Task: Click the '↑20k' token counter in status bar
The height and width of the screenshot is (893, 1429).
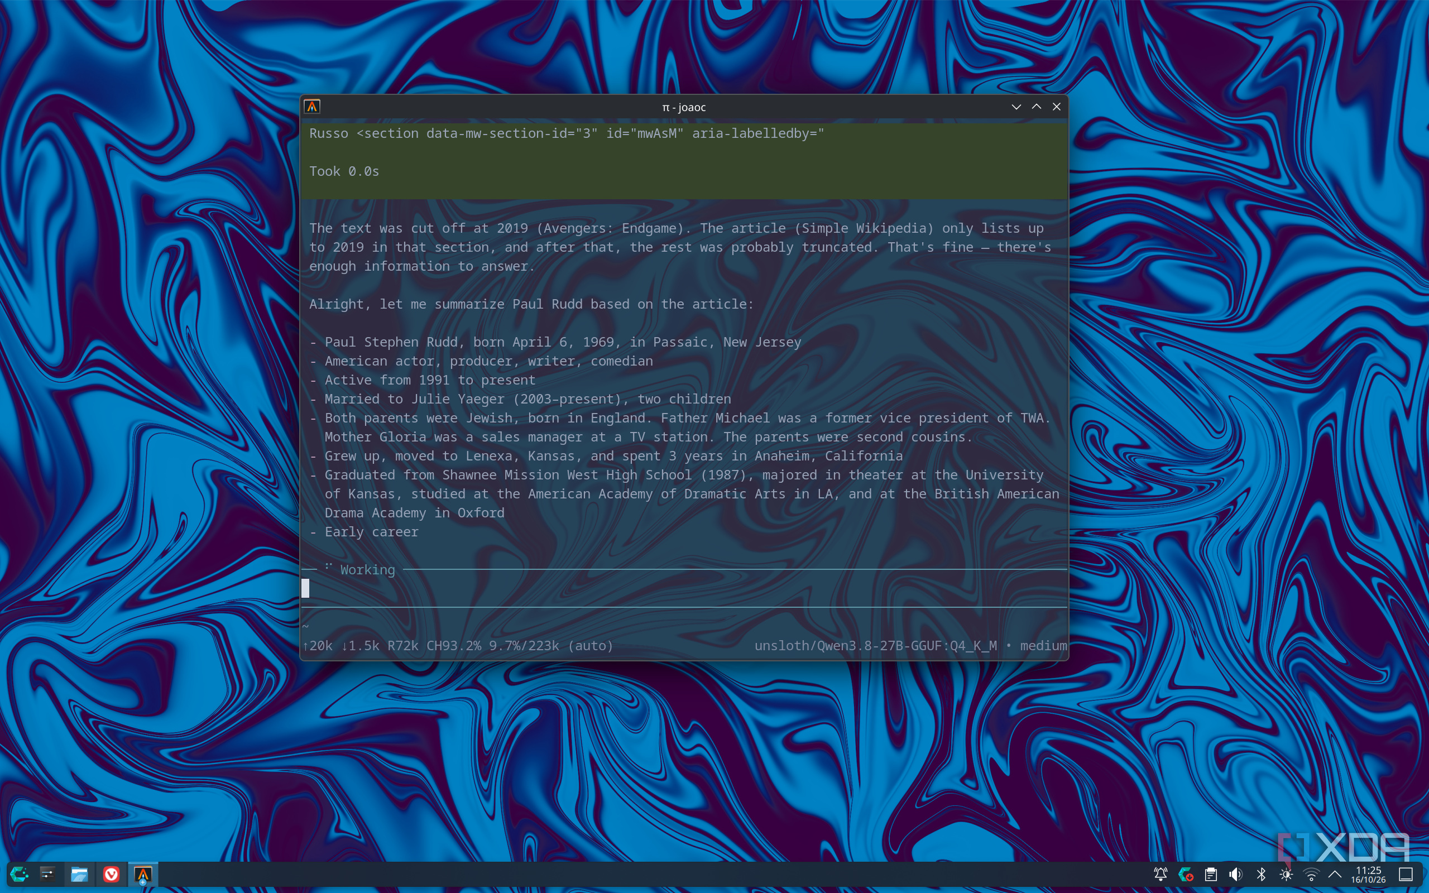Action: (x=318, y=646)
